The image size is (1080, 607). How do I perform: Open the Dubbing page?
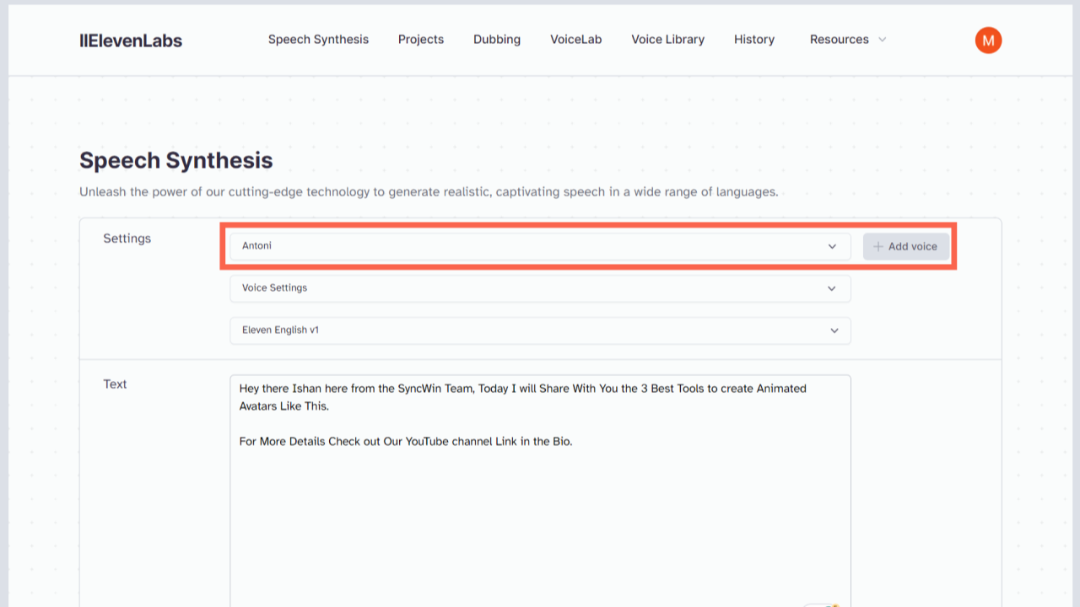[497, 40]
